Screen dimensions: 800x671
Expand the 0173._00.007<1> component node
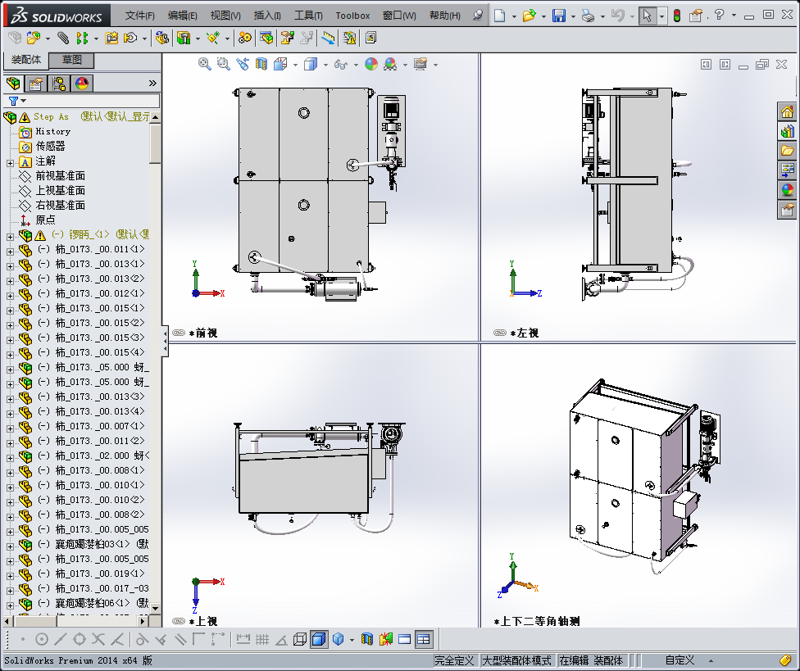(x=10, y=428)
